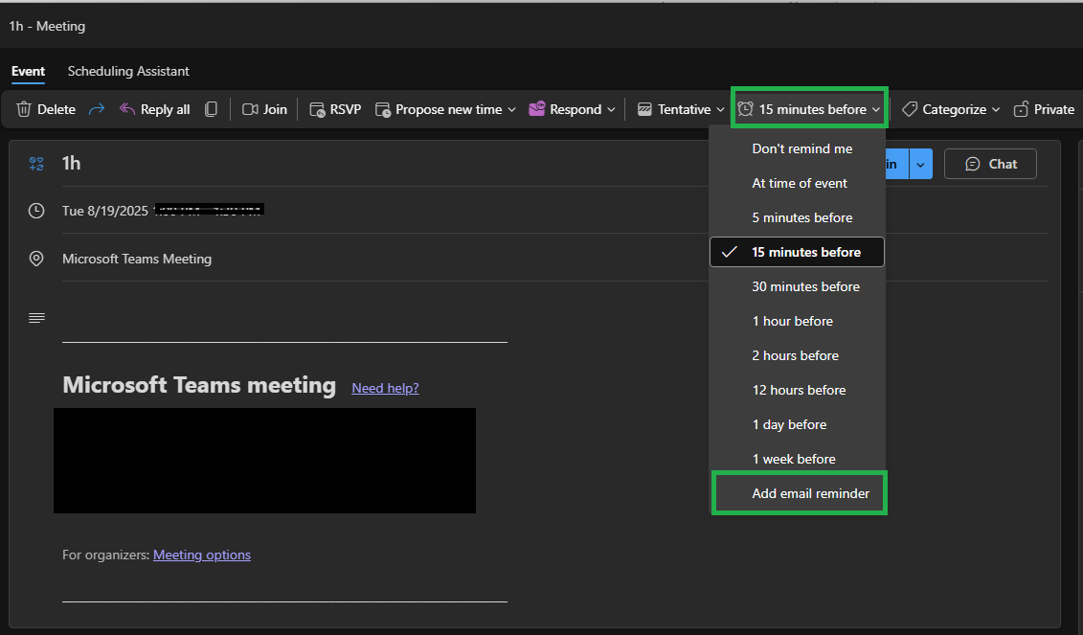Select the checked 15 minutes before option

797,252
